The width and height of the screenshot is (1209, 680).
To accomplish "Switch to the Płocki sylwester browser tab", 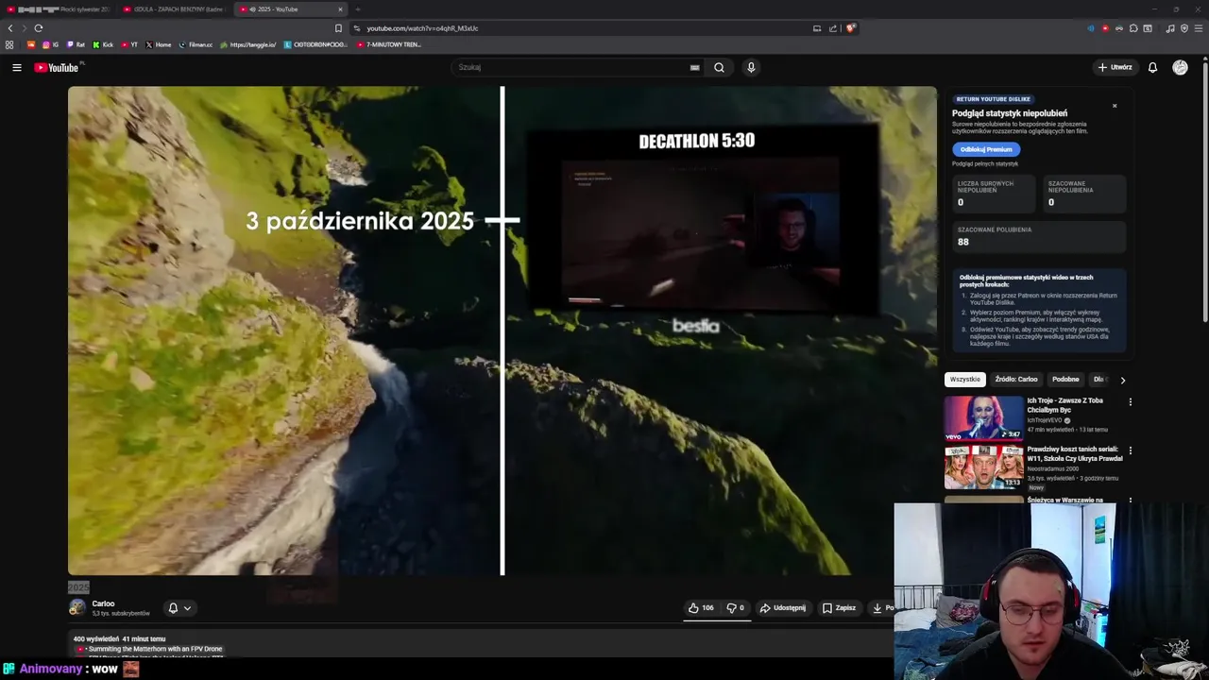I will 57,9.
